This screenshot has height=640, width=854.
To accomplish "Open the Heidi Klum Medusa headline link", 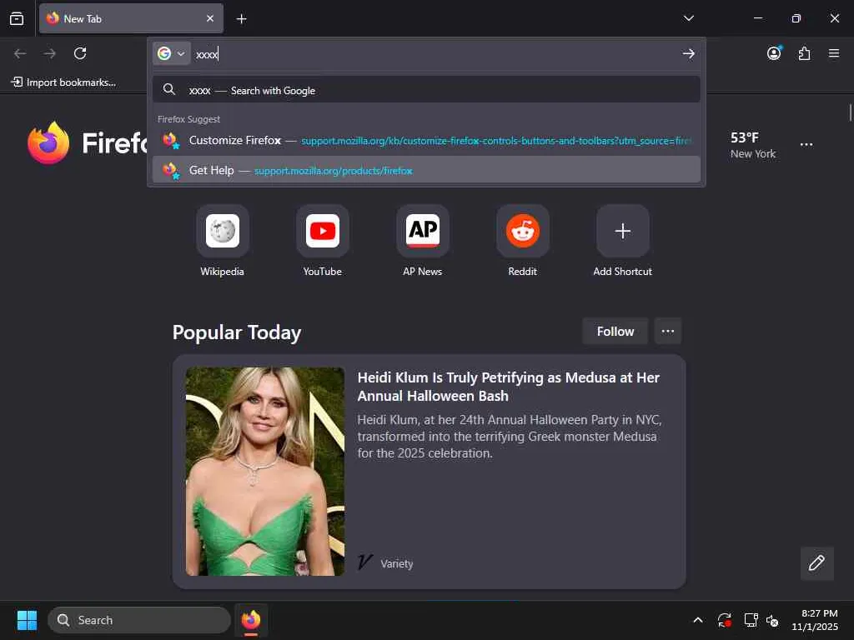I will (x=509, y=387).
